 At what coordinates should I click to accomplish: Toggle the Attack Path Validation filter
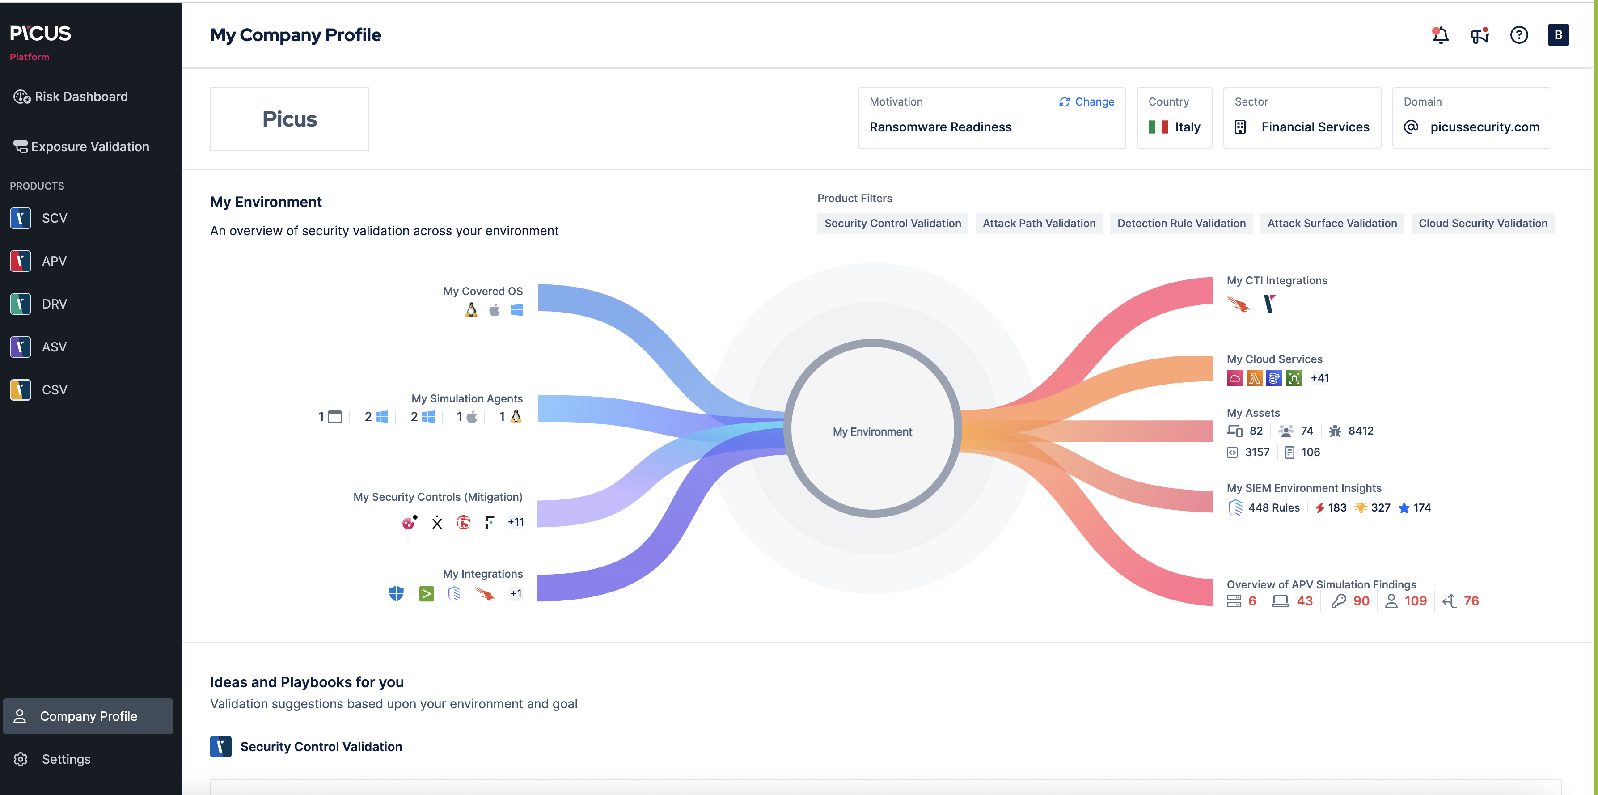(1039, 223)
